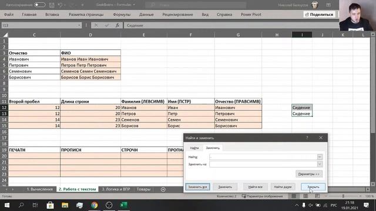
Task: Select column header G
Action: pos(238,35)
